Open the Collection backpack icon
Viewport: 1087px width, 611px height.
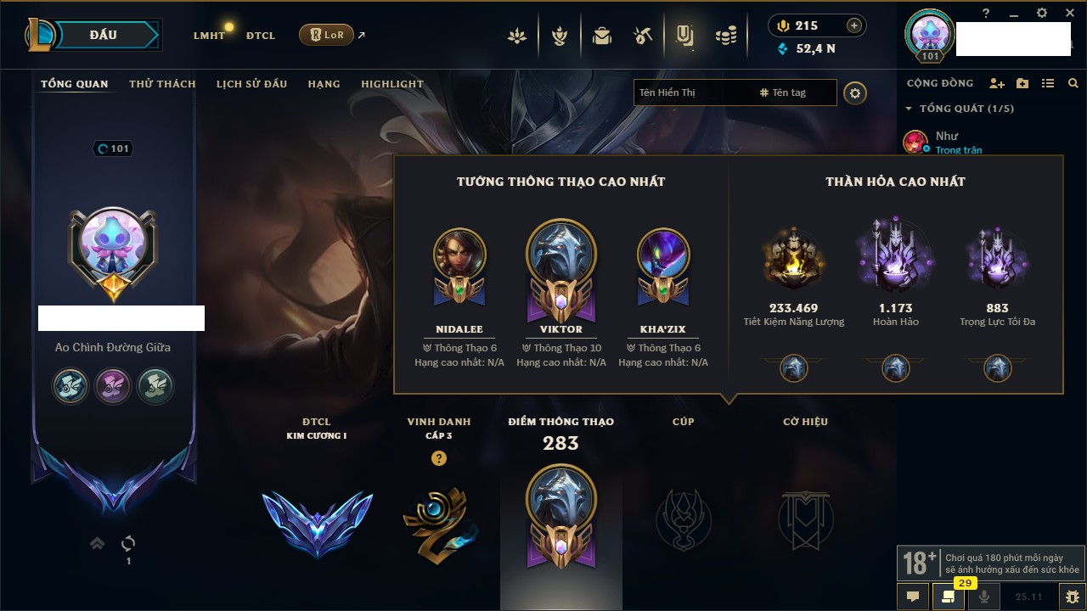[602, 36]
